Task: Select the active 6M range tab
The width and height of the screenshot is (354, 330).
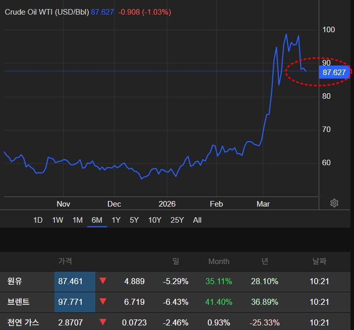Action: (97, 220)
